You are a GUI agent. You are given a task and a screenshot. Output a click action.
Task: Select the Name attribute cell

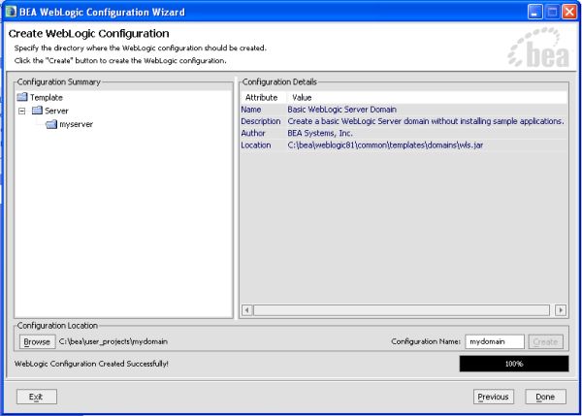(251, 110)
